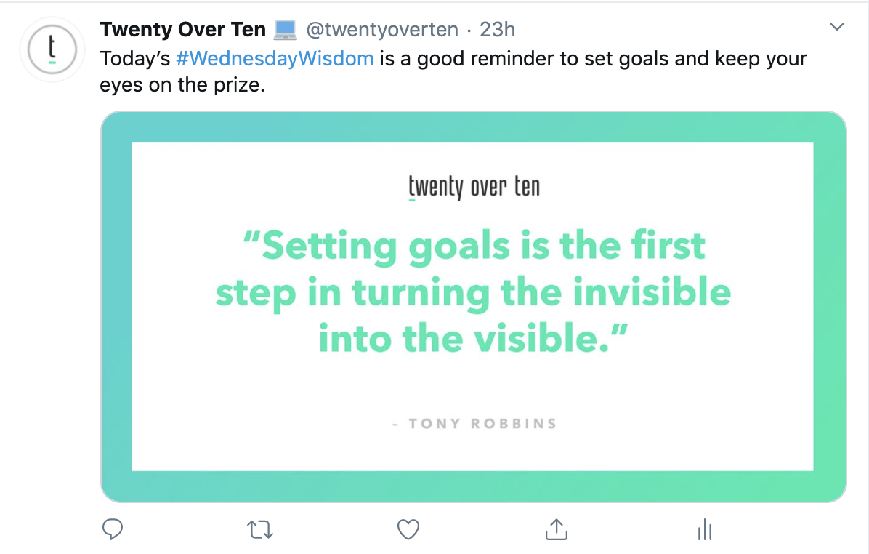
Task: Click the @twentyoverten handle
Action: (x=382, y=30)
